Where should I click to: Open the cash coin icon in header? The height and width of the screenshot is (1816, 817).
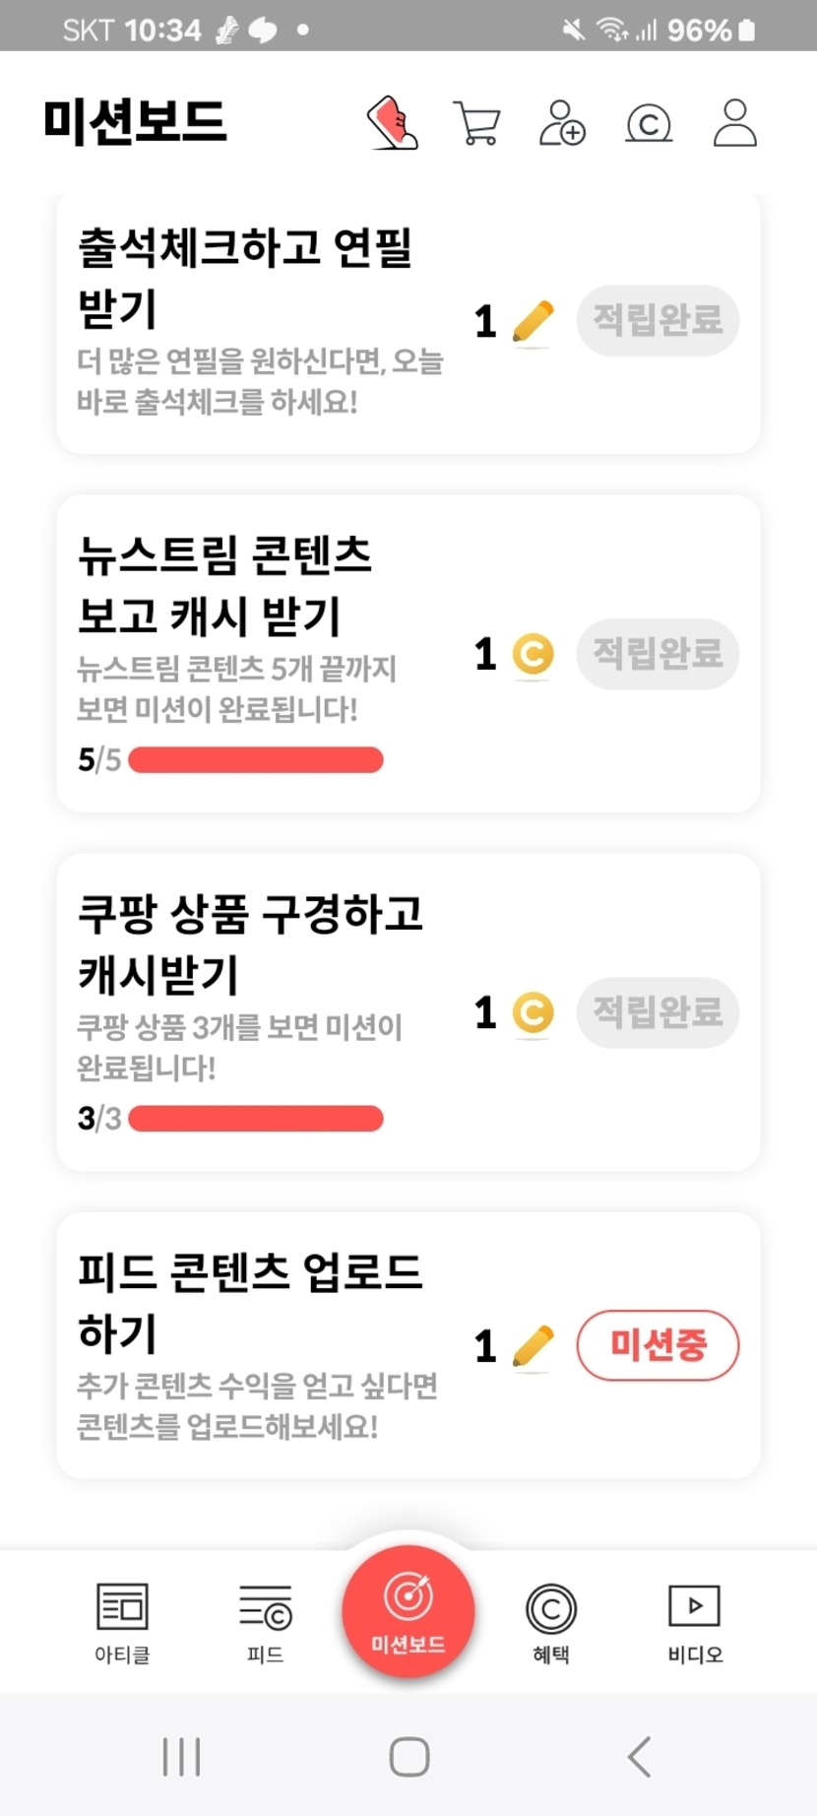(649, 124)
